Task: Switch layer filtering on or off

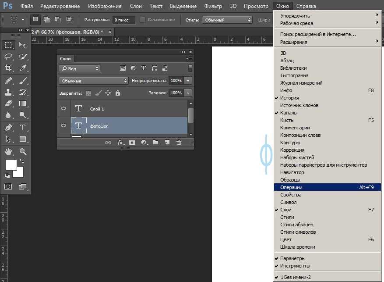Action: pos(190,68)
